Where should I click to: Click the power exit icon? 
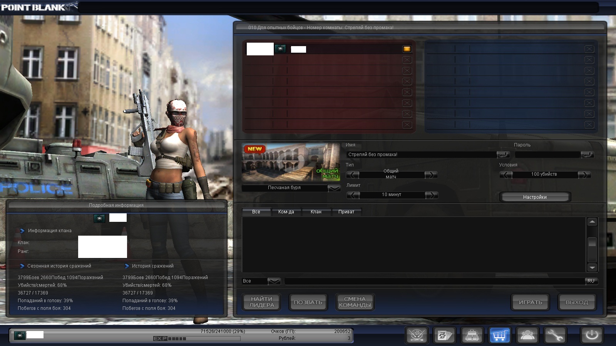[592, 336]
